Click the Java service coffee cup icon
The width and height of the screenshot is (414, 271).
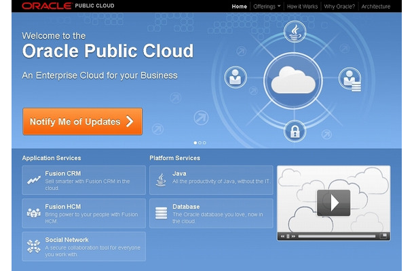pos(161,180)
